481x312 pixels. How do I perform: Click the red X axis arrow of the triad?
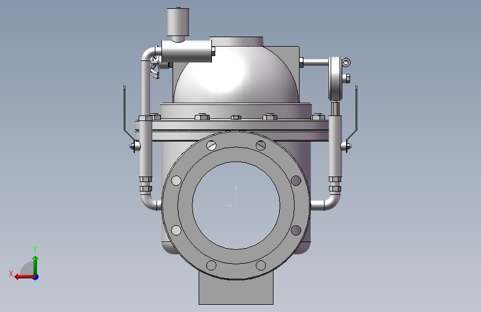24,277
